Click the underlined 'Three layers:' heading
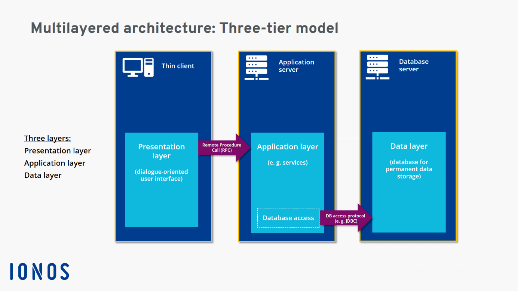 click(x=47, y=138)
